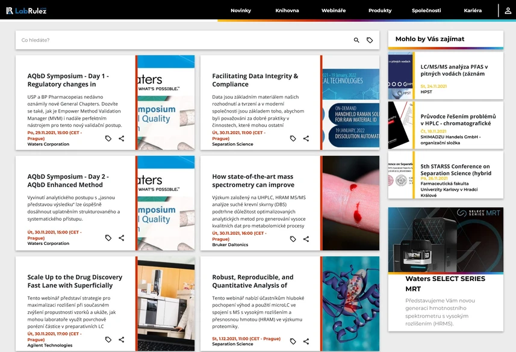
Task: Open the user account icon
Action: 508,10
